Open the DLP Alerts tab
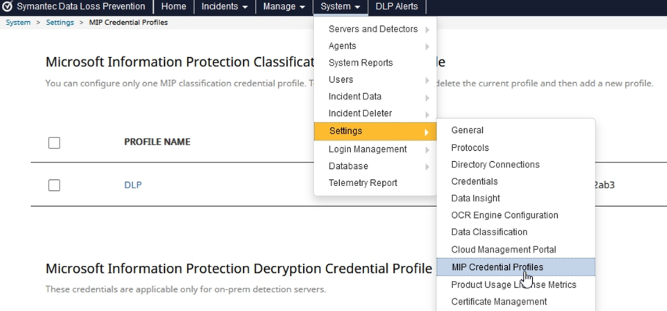 pyautogui.click(x=397, y=6)
